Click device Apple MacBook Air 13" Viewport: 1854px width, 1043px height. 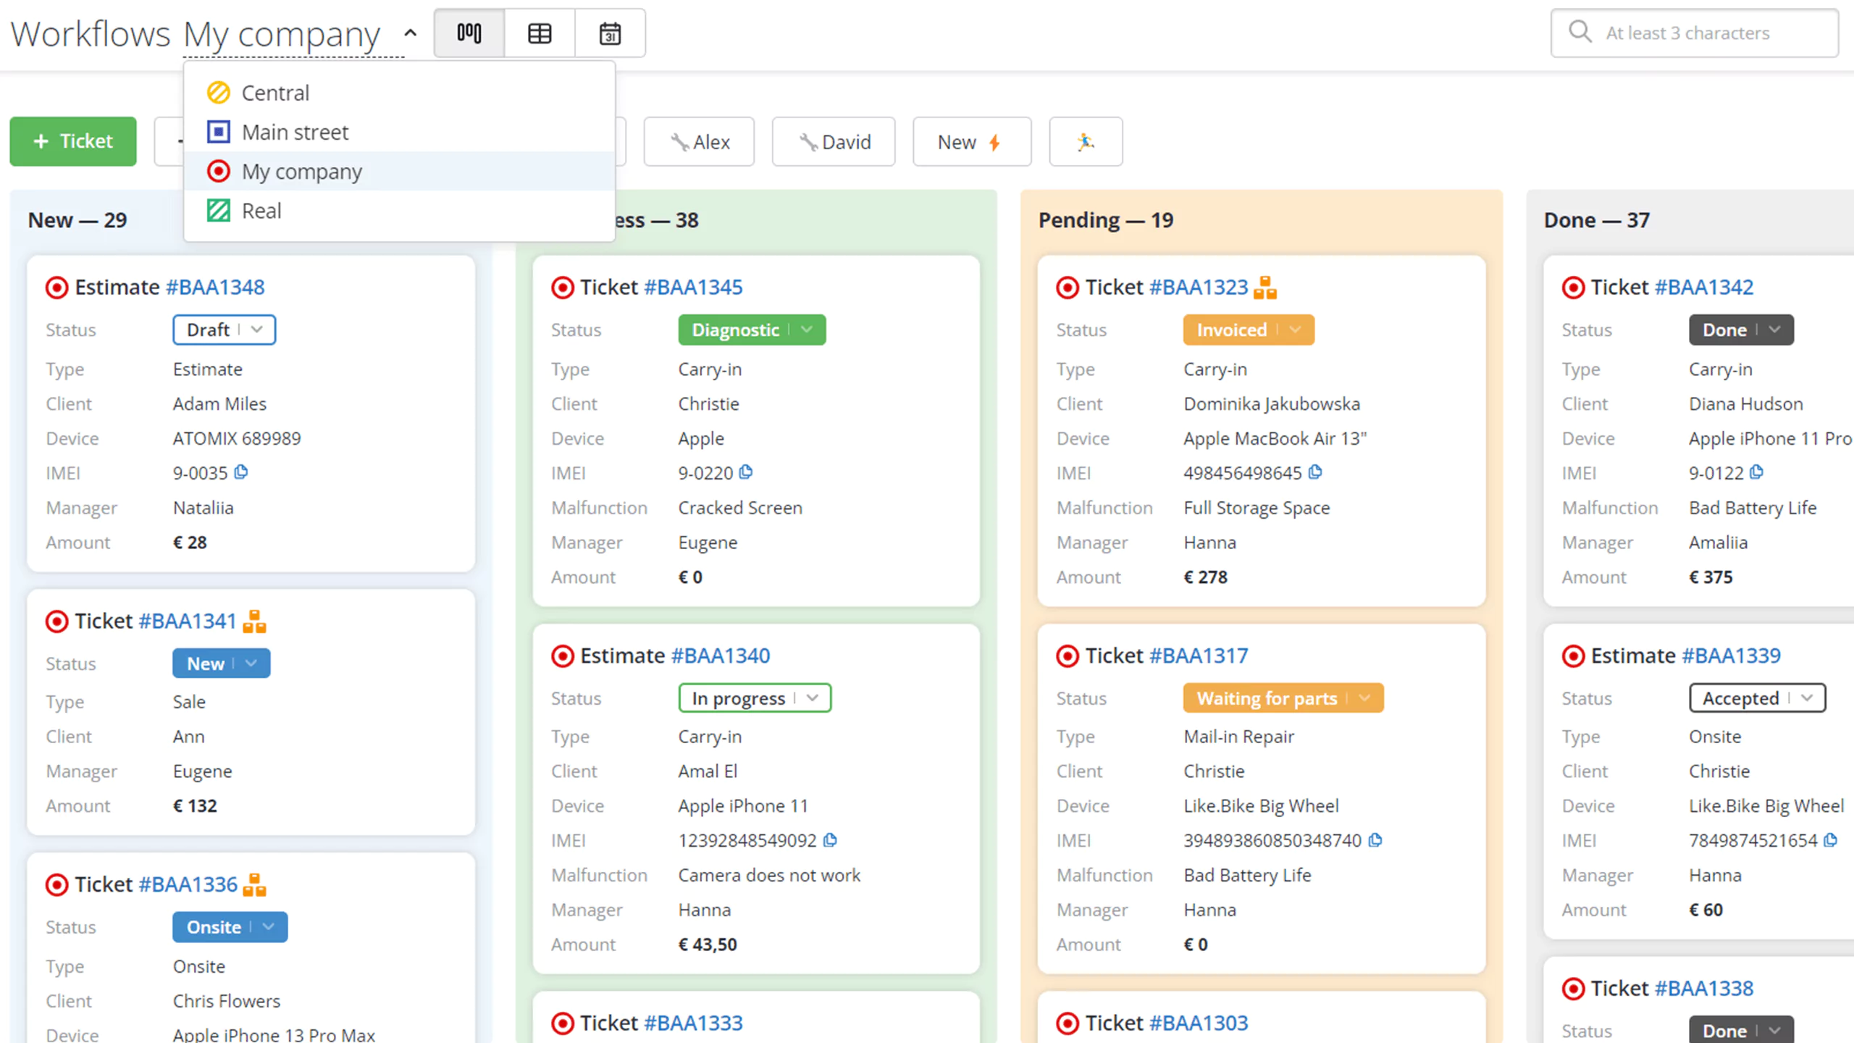(1275, 439)
